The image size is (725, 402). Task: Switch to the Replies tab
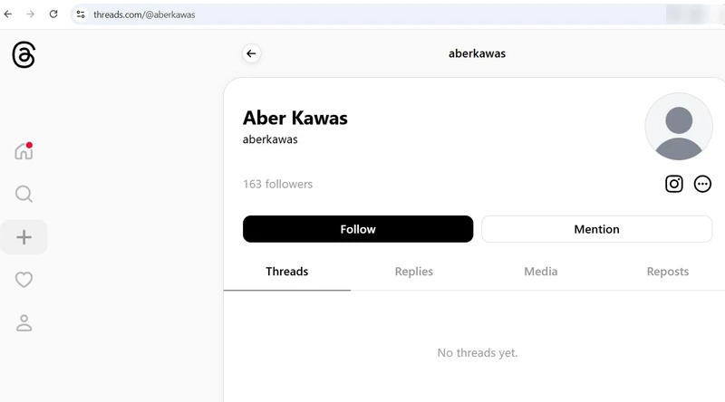(x=414, y=272)
